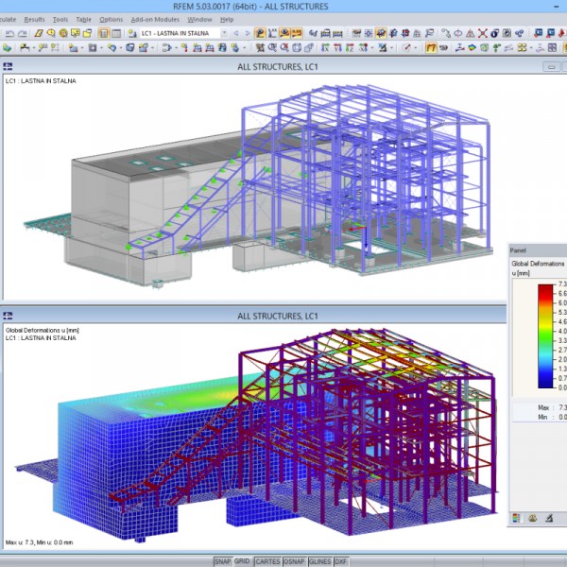Open the Tools menu

(x=60, y=19)
